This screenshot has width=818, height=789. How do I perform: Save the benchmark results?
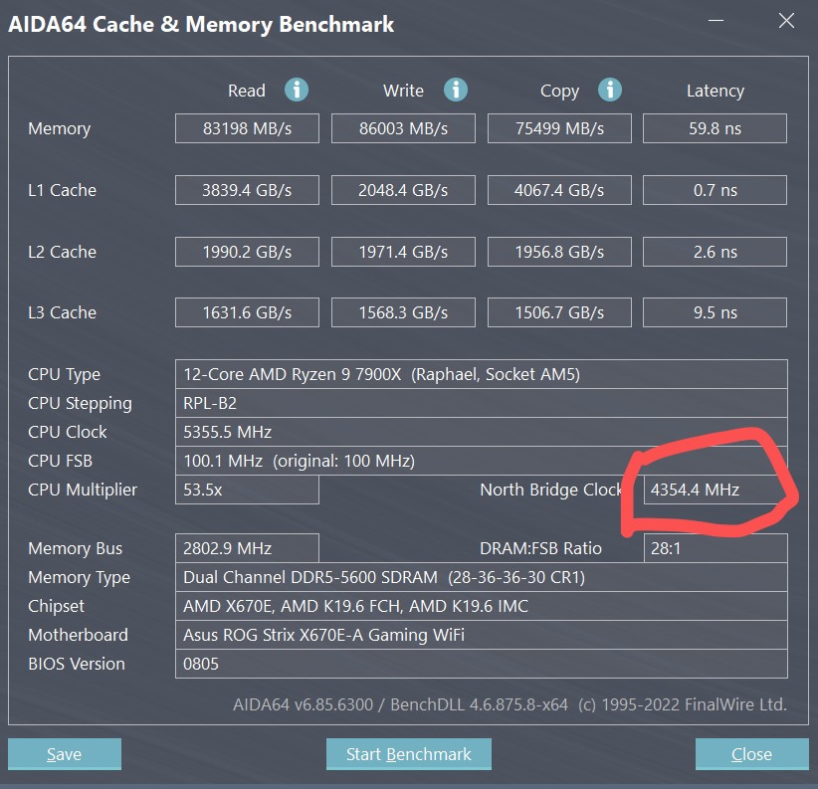click(65, 754)
